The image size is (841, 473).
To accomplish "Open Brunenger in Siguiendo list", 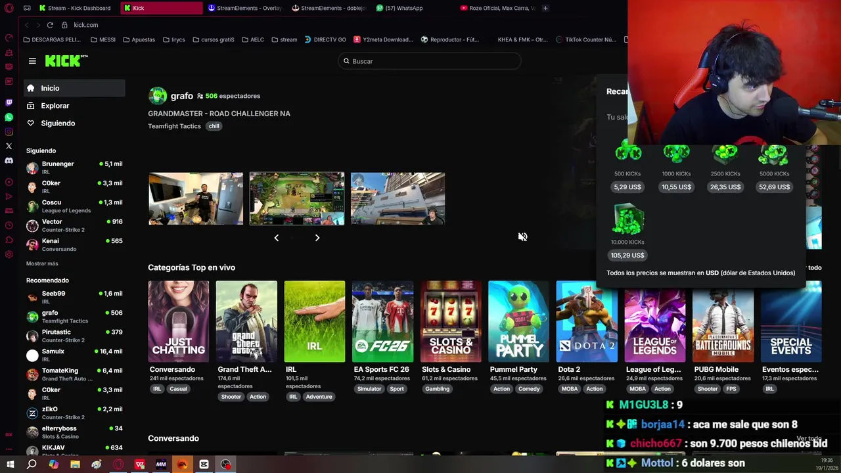I will click(74, 168).
